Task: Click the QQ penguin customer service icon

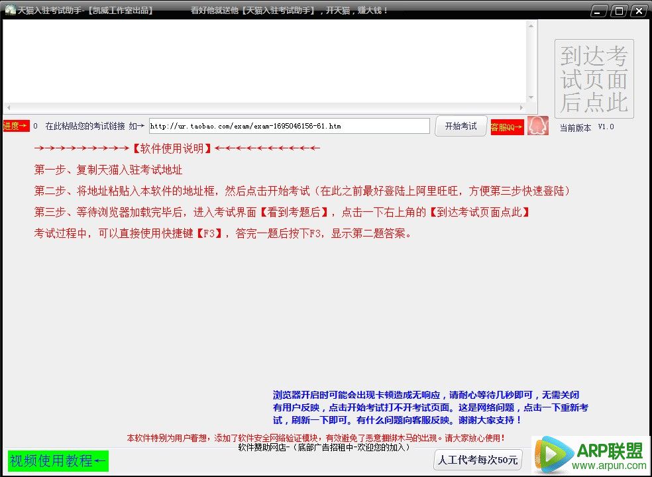Action: pyautogui.click(x=537, y=126)
